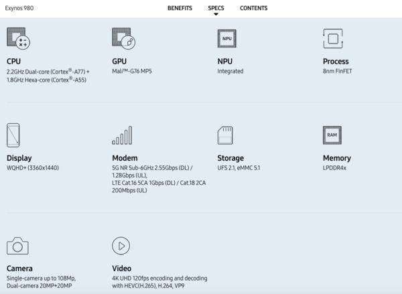Select the SPECS tab
The height and width of the screenshot is (294, 402).
[x=216, y=8]
